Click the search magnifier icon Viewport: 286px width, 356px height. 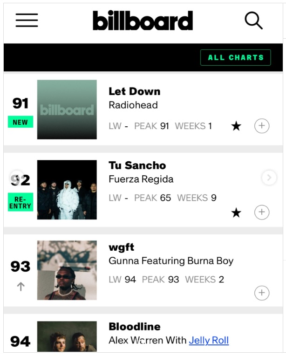point(253,21)
